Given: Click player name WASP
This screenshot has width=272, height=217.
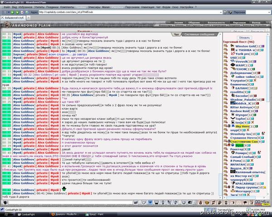Looking at the screenshot, I should point(240,65).
